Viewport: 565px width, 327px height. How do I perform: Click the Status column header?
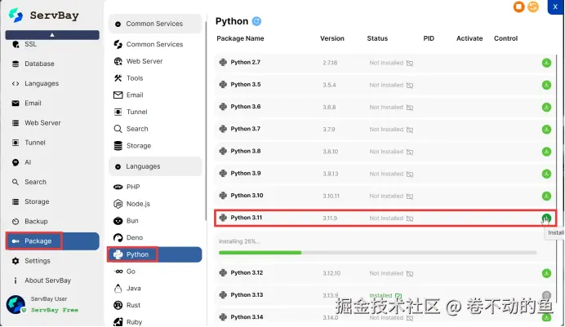(x=377, y=38)
